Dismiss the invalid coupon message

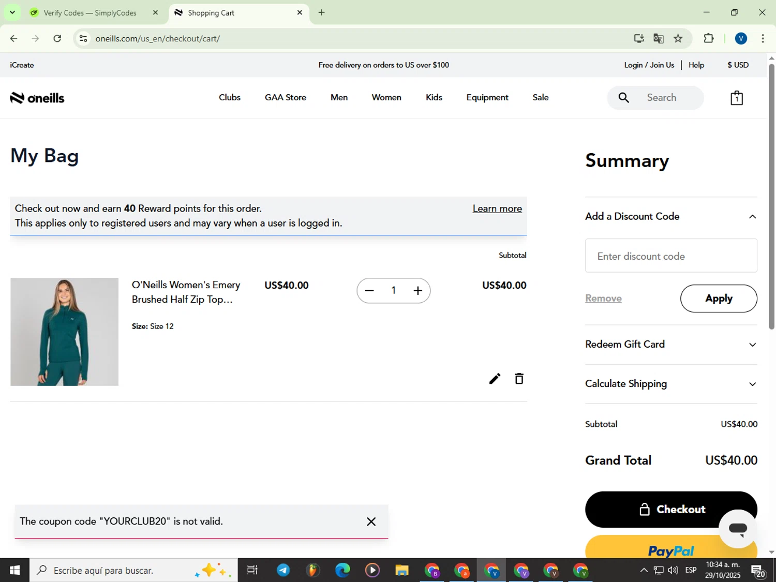click(371, 521)
